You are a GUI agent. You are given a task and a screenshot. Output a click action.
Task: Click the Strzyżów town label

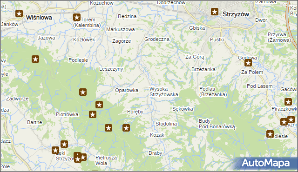236,14
